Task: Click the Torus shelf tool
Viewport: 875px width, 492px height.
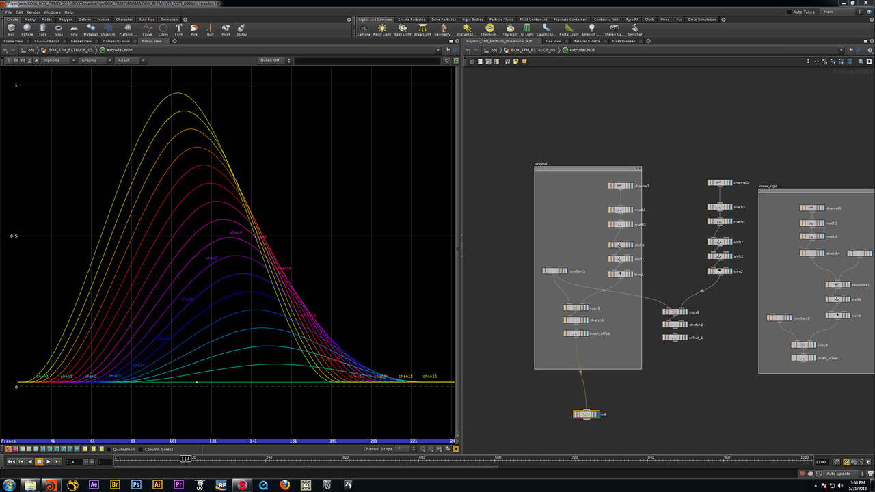Action: [x=59, y=29]
